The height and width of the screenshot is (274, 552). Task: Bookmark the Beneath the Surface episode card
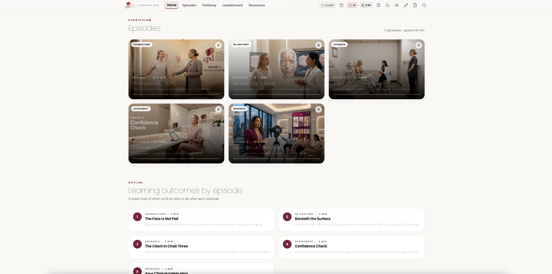(x=319, y=45)
